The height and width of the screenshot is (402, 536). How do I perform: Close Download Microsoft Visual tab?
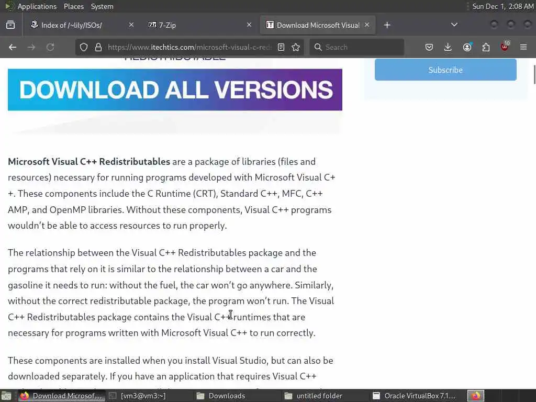(367, 25)
